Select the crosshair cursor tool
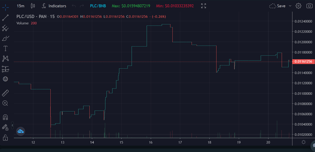Screen dimensions: 315x152 click(5, 7)
